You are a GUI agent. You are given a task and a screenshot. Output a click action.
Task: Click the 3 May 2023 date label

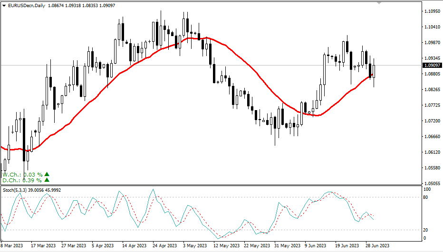tap(195, 246)
